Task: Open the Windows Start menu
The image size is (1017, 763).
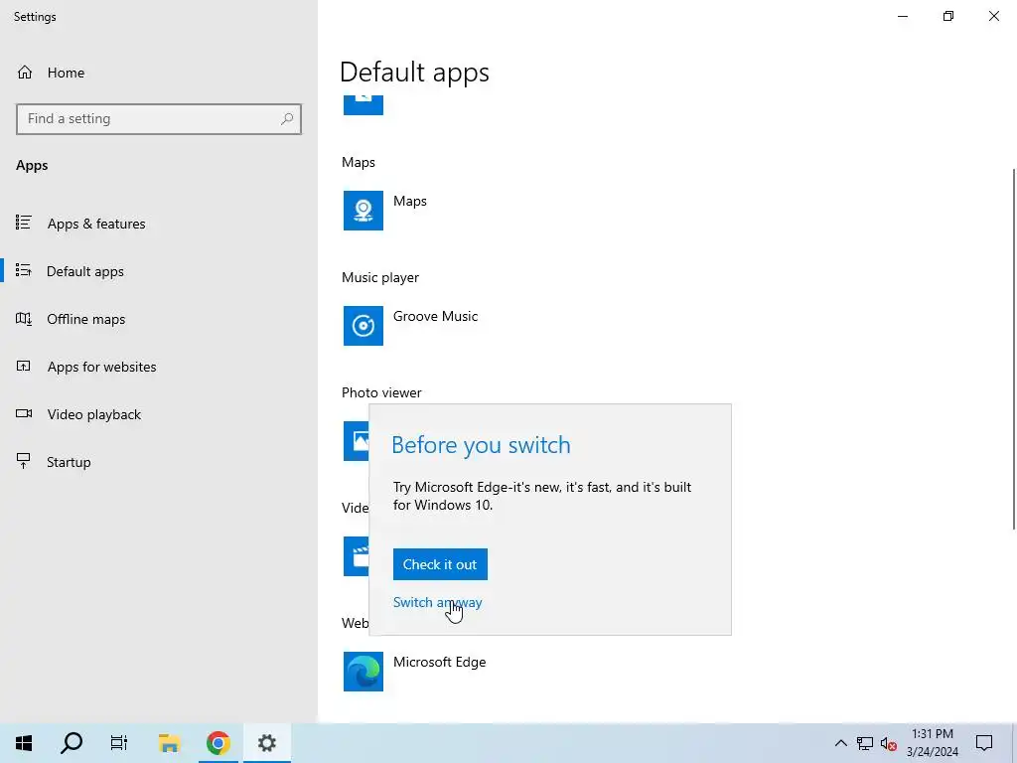Action: [x=24, y=743]
